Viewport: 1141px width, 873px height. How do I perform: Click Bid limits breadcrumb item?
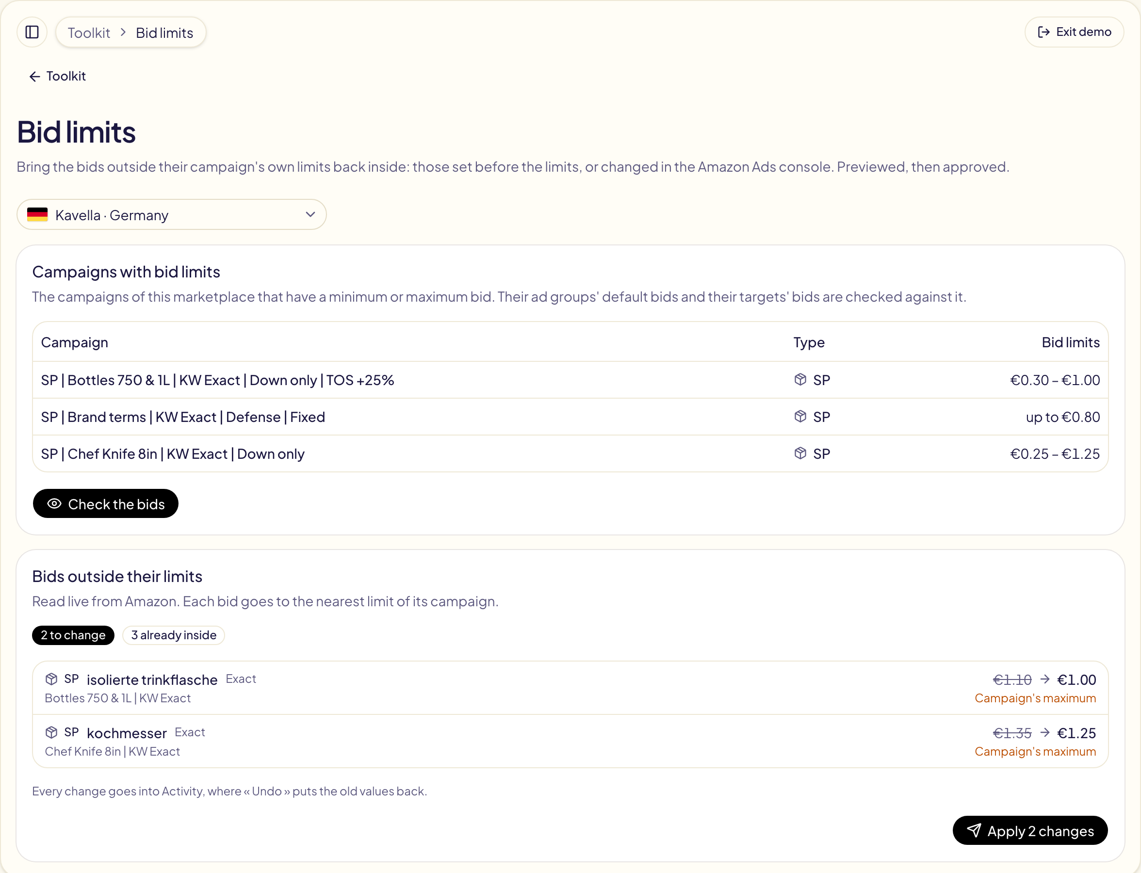tap(164, 33)
